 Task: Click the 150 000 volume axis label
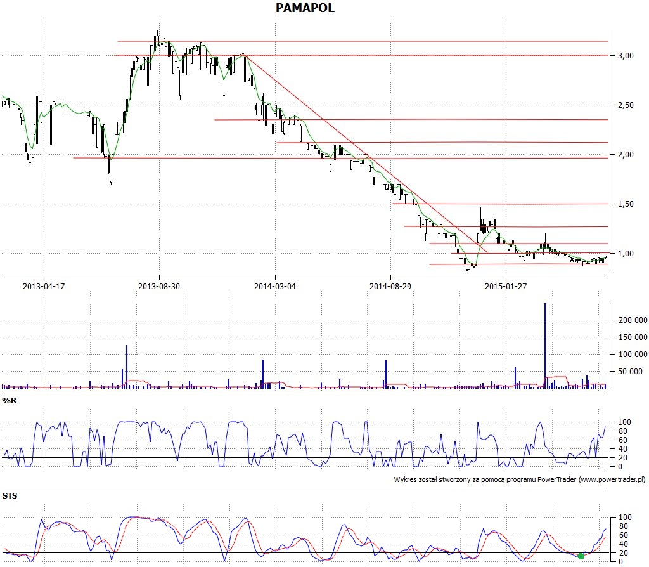(x=633, y=337)
